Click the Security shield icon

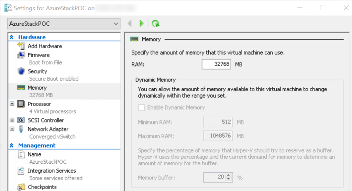click(21, 71)
